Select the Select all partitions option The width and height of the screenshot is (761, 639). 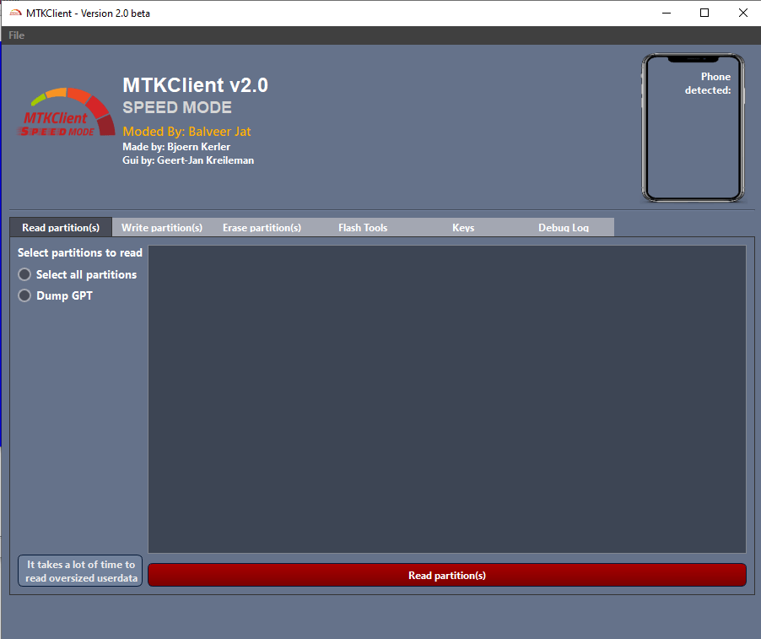tap(24, 274)
